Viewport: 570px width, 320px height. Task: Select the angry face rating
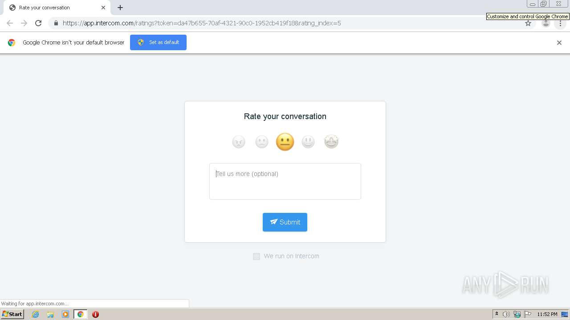(239, 142)
